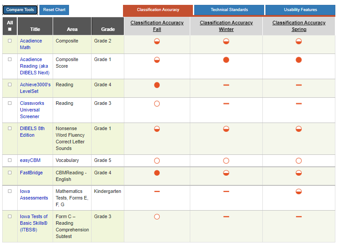Check the Classworks Universal Screener checkbox

coord(10,103)
